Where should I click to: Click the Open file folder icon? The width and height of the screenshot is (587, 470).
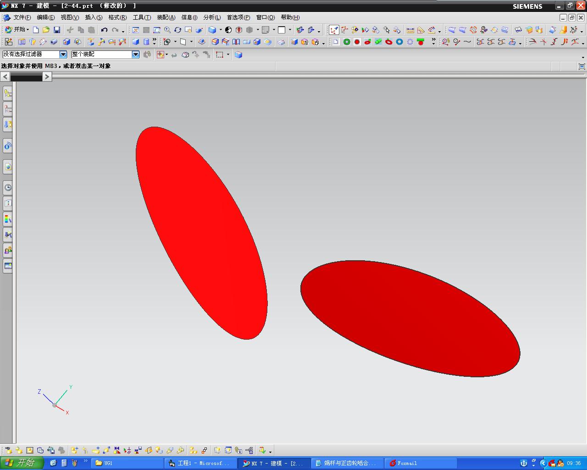click(x=46, y=30)
